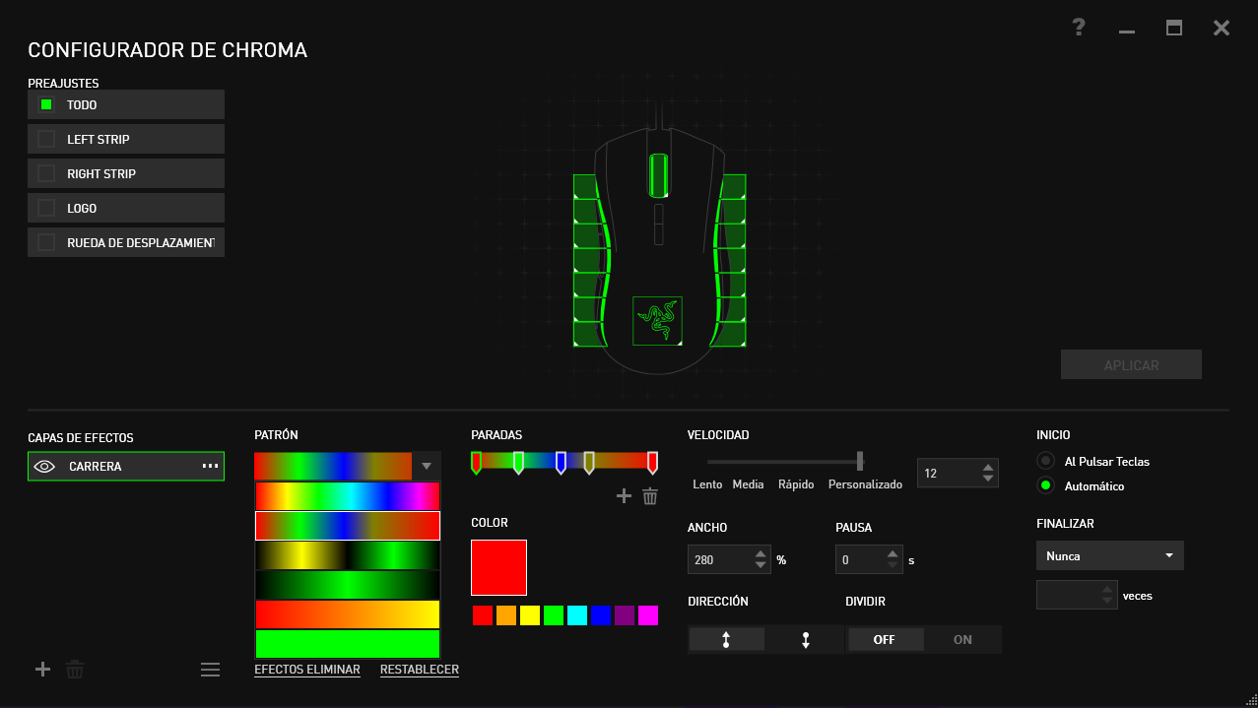The height and width of the screenshot is (708, 1258).
Task: Collapse the Patrón gradient dropdown arrow
Action: 427,466
